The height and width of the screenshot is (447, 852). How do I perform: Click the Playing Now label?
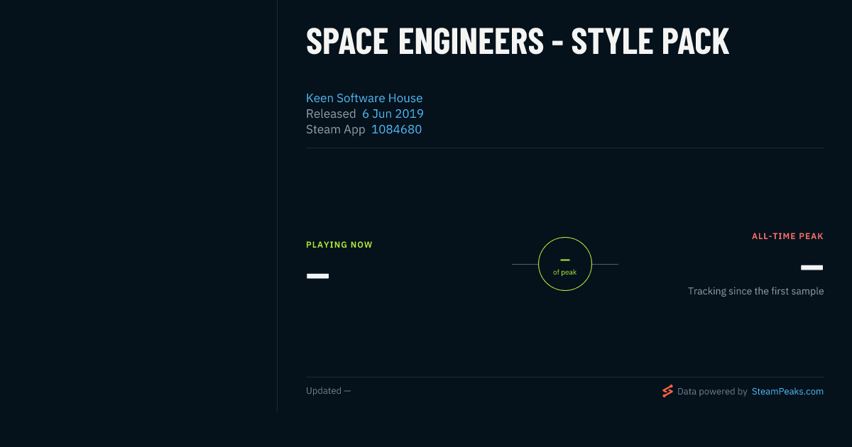pyautogui.click(x=339, y=245)
